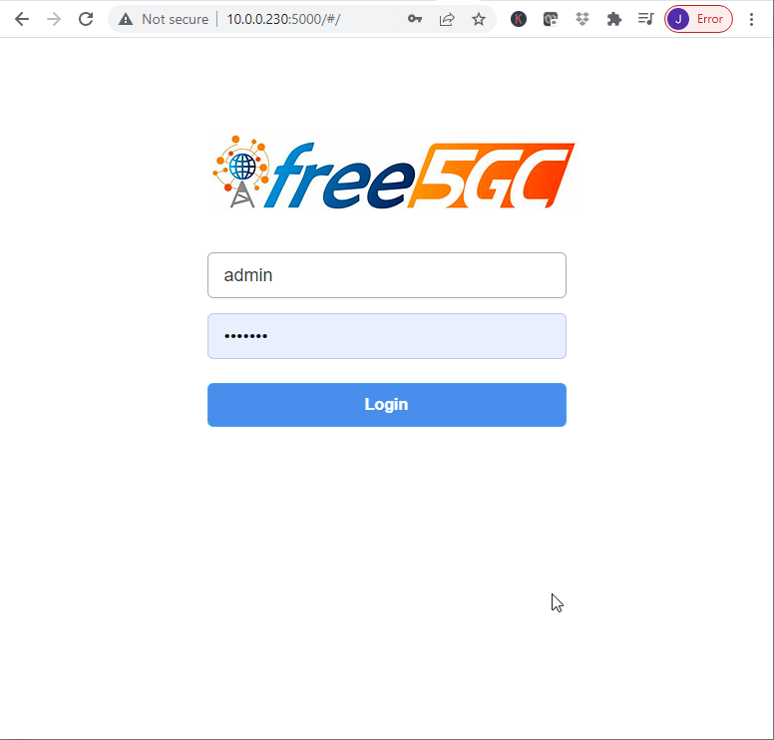The image size is (774, 740).
Task: Open the gray square extension icon
Action: (551, 19)
